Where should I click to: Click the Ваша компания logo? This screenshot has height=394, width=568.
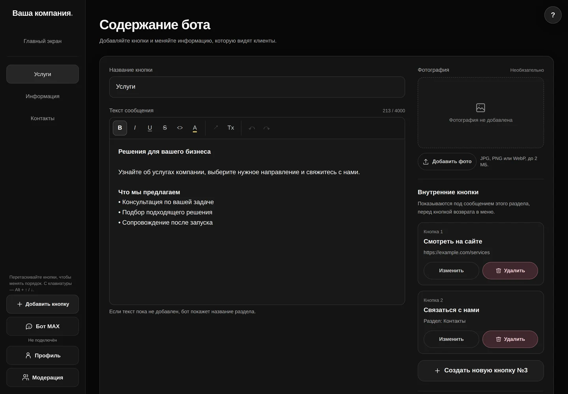pyautogui.click(x=43, y=13)
